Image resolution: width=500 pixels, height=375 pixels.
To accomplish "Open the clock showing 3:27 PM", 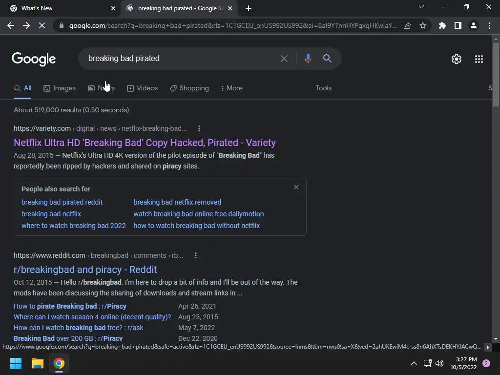I will (x=463, y=363).
